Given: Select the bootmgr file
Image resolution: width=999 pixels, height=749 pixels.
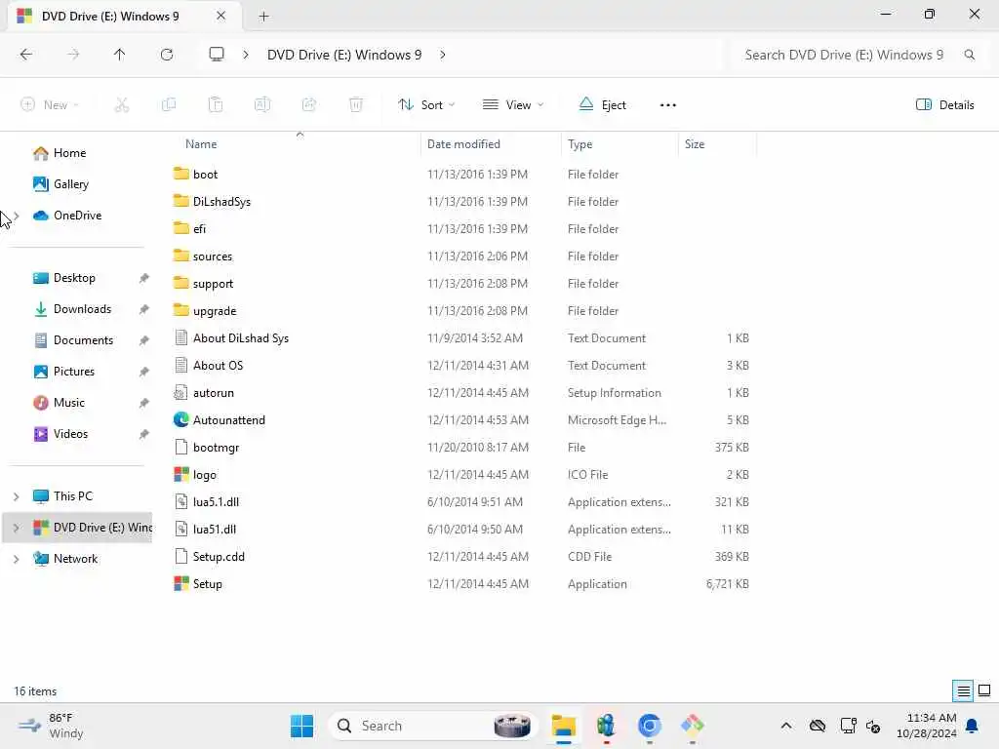Looking at the screenshot, I should point(206,448).
